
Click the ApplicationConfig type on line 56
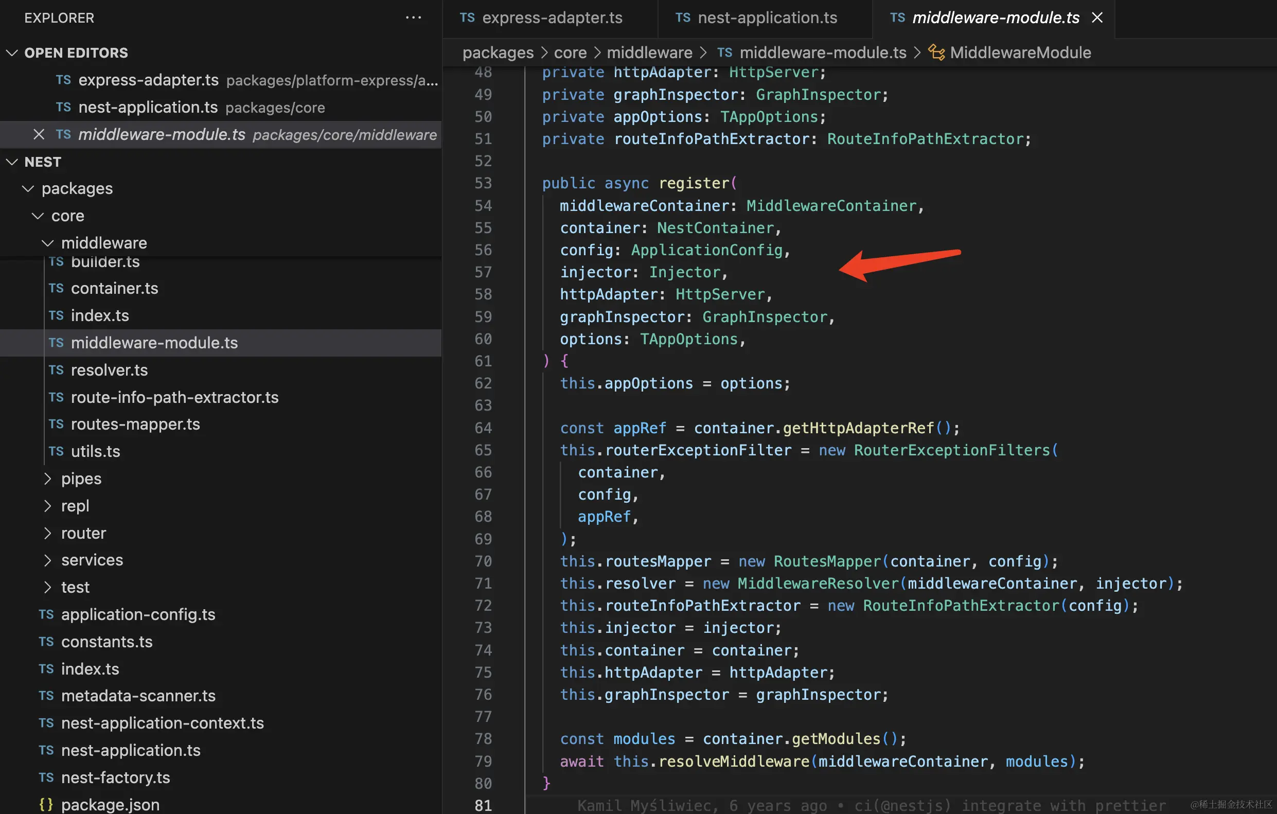click(x=706, y=250)
